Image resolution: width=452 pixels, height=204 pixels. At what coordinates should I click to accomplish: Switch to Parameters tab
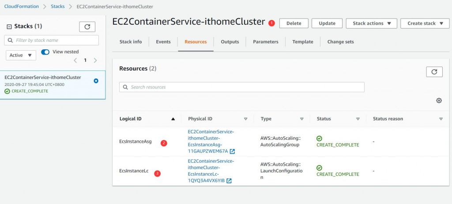coord(265,42)
